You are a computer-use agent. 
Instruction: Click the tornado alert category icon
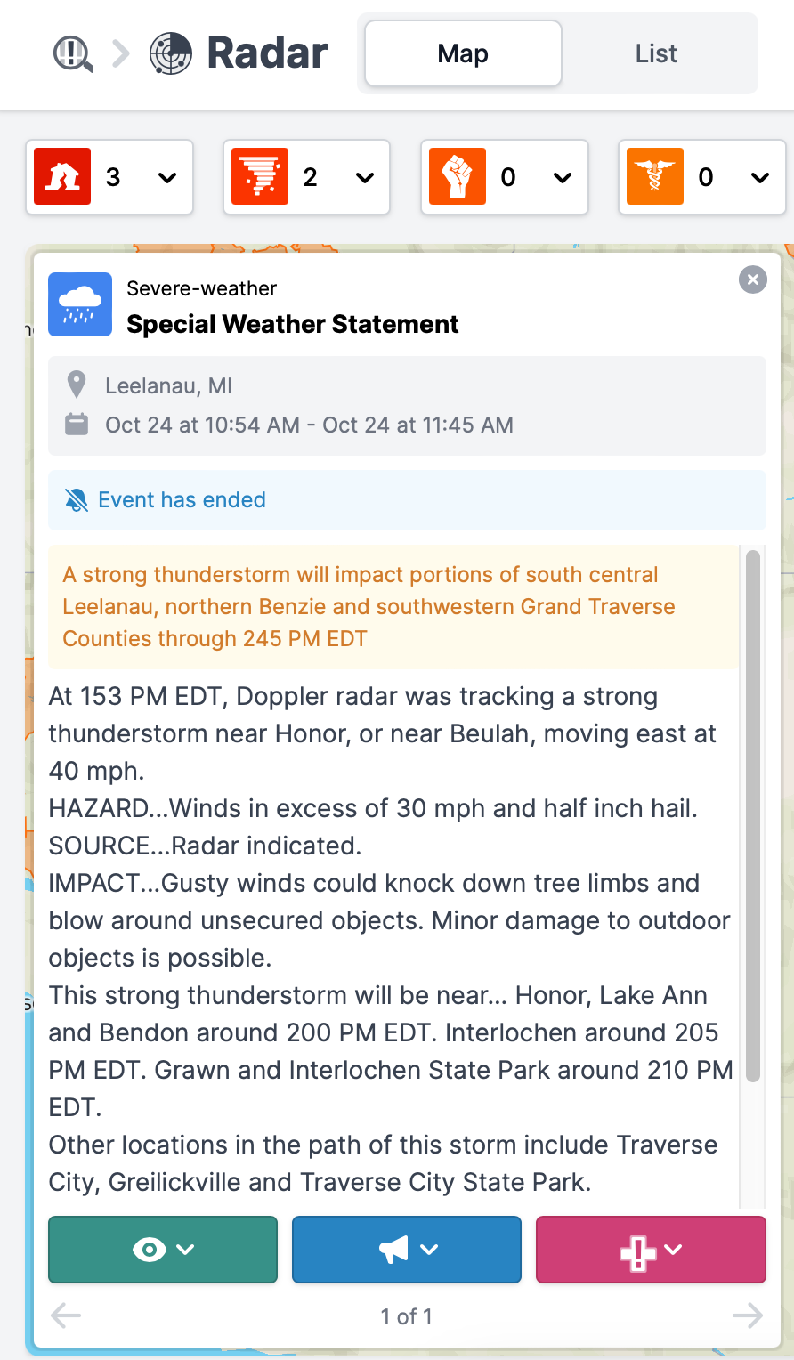[260, 177]
